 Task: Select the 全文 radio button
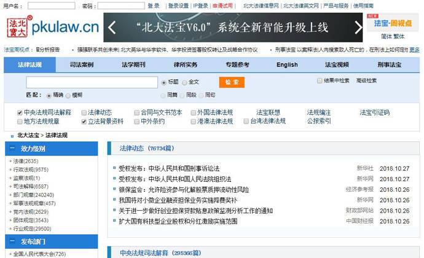184,82
